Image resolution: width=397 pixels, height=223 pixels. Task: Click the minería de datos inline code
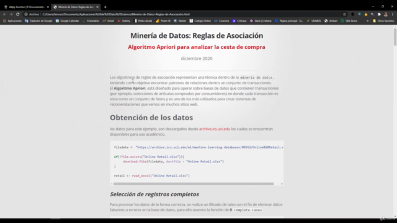256,77
